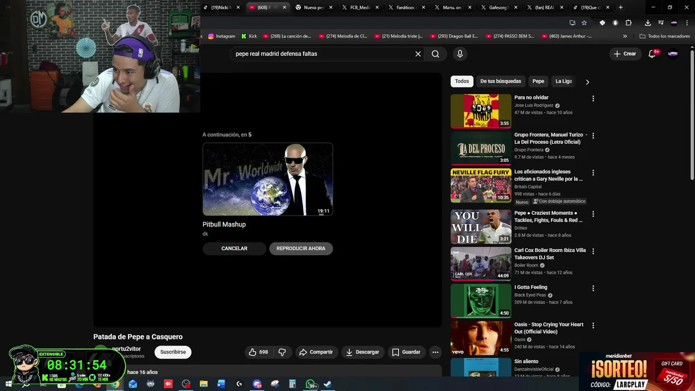Open Dragon Ball bookmark
The image size is (695, 391).
coord(454,36)
